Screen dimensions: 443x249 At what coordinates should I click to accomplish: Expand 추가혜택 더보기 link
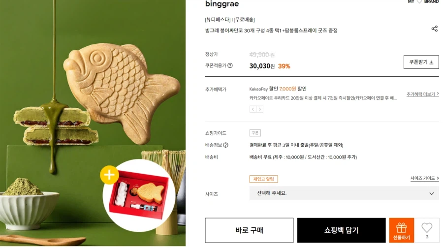(x=422, y=94)
